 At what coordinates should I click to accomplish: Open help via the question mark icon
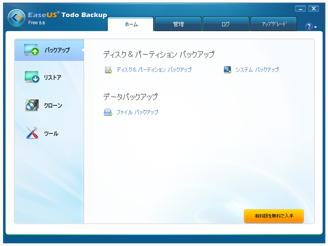308,27
